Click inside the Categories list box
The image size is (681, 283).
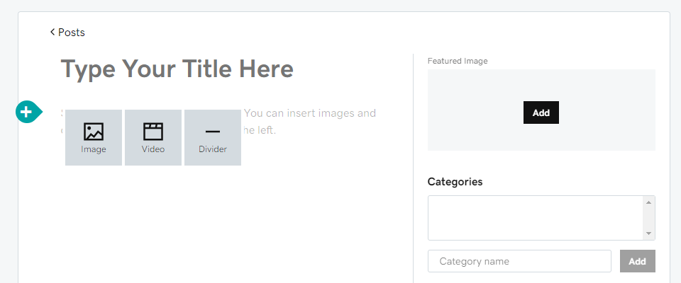[x=536, y=218]
